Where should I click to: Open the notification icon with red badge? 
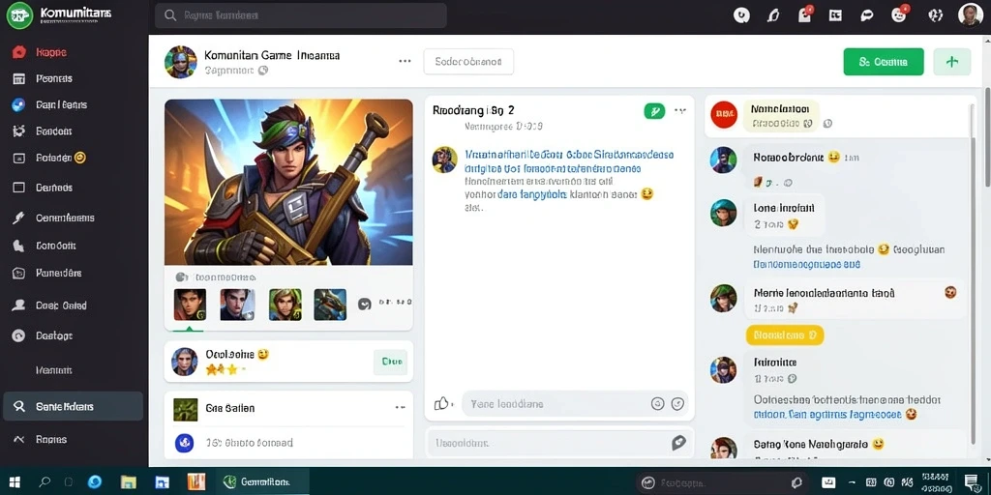coord(805,15)
